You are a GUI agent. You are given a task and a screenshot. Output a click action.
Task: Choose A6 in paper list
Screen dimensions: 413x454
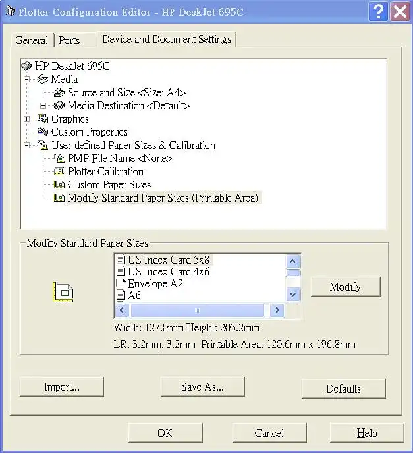click(x=134, y=295)
